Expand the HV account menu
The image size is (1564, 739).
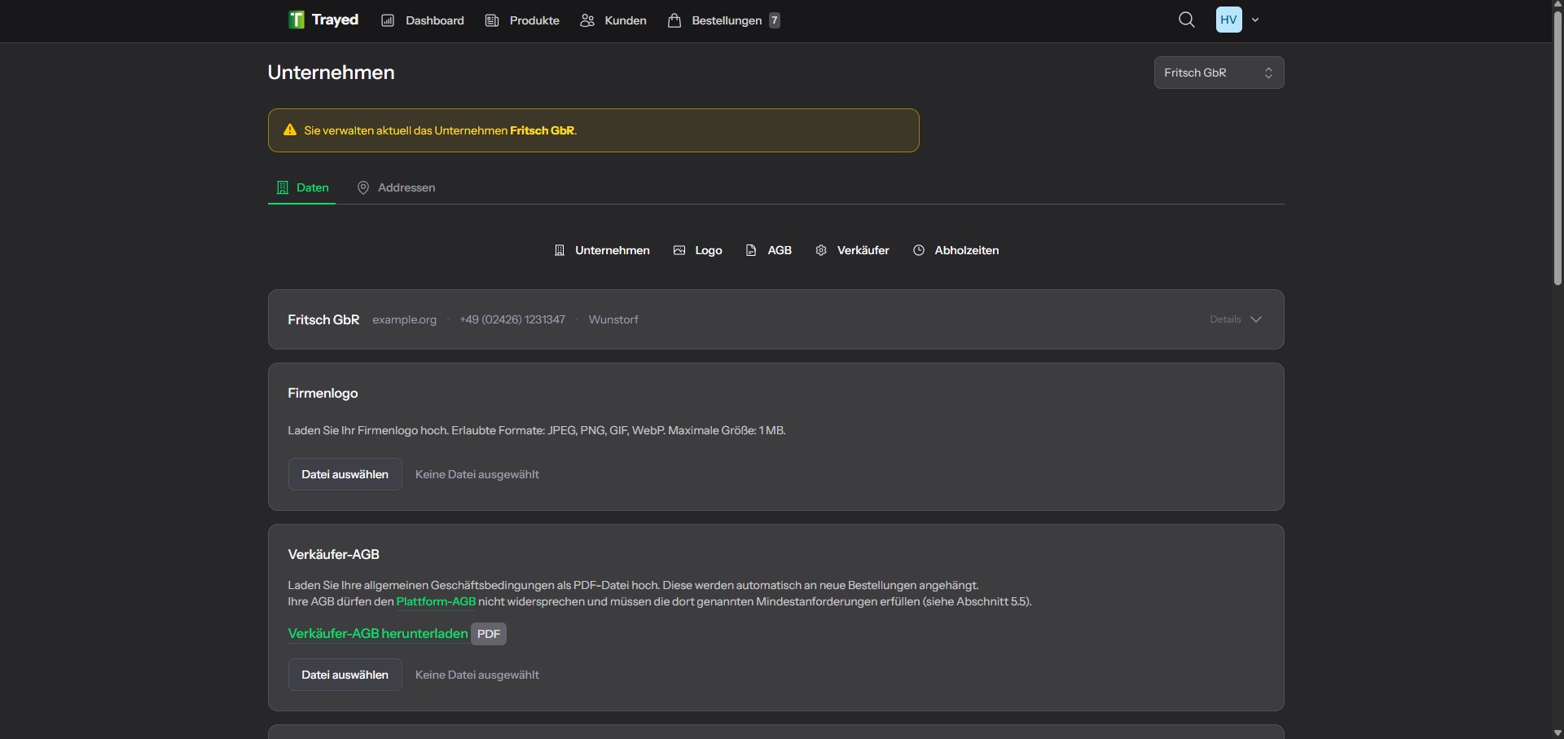point(1238,20)
